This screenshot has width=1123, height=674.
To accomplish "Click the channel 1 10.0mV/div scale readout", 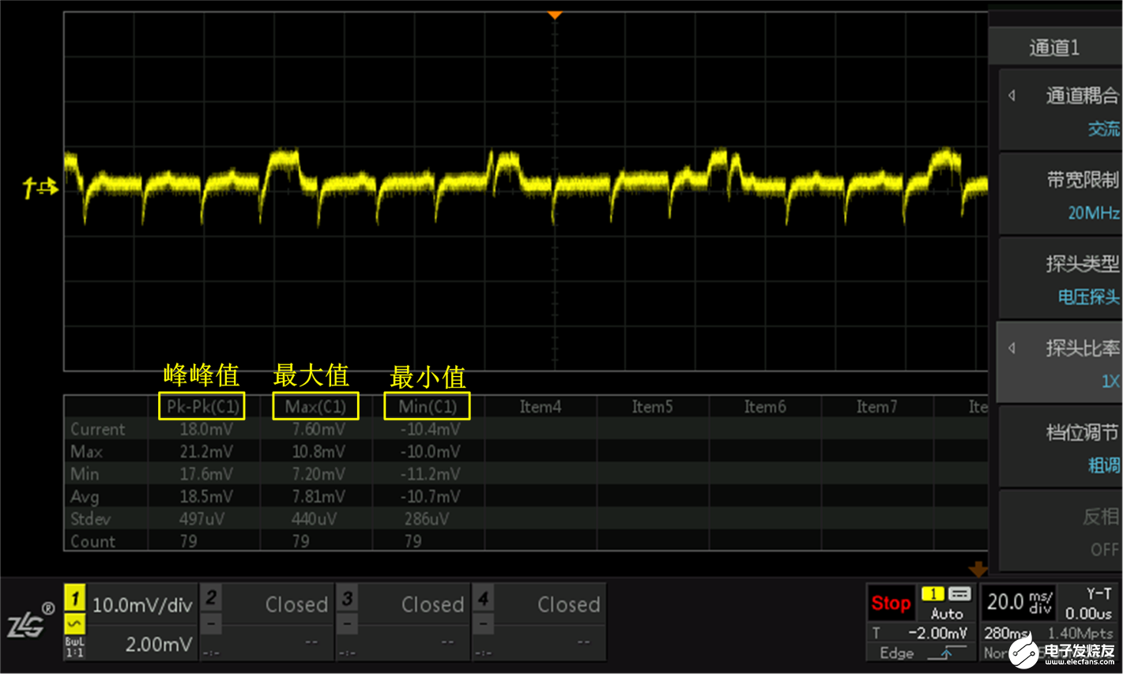I will click(x=142, y=605).
